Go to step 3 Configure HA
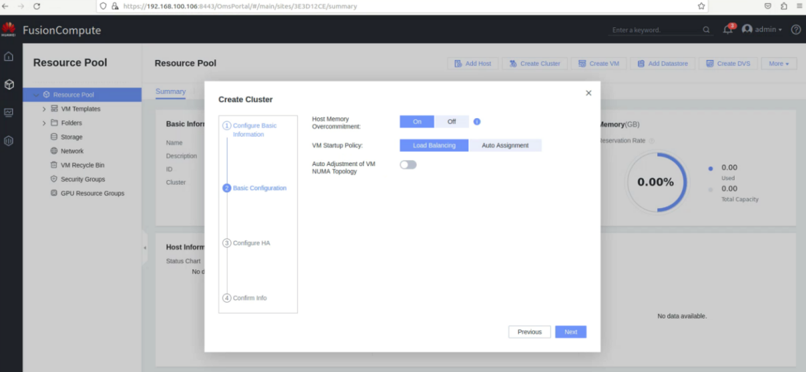 click(246, 243)
